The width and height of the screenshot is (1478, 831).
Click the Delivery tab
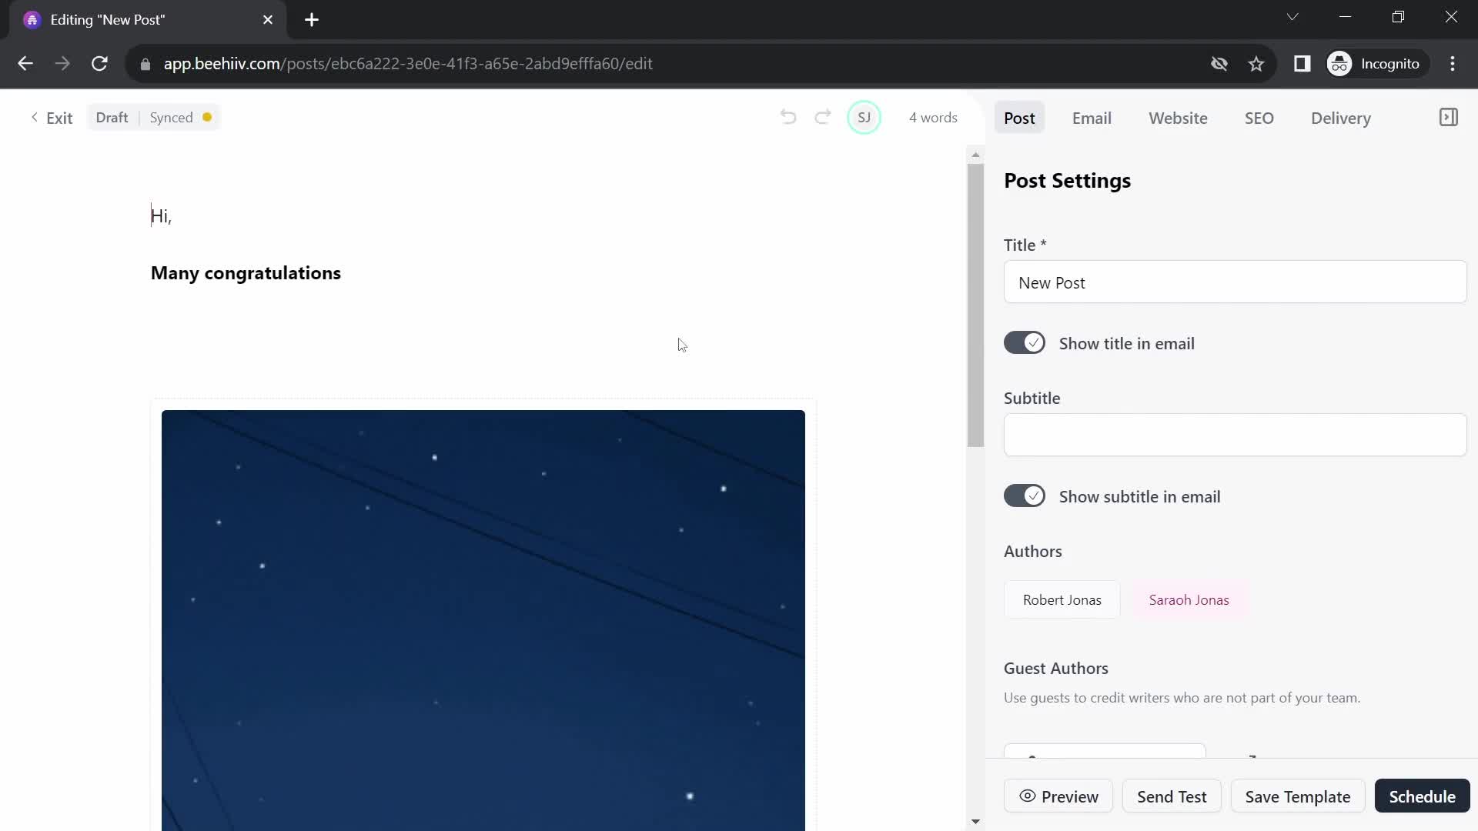(x=1341, y=118)
